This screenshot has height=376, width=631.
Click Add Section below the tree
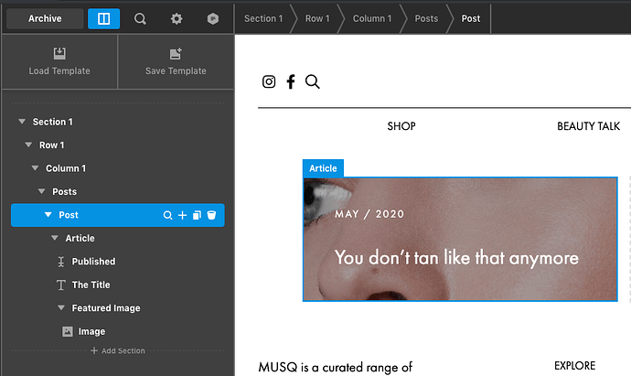tap(117, 351)
